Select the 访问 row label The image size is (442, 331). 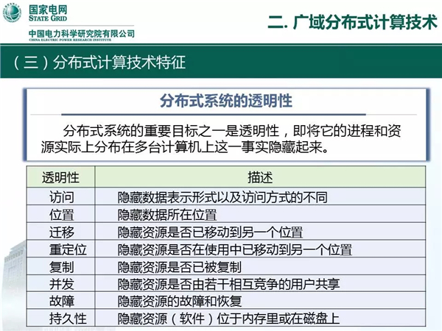click(61, 197)
